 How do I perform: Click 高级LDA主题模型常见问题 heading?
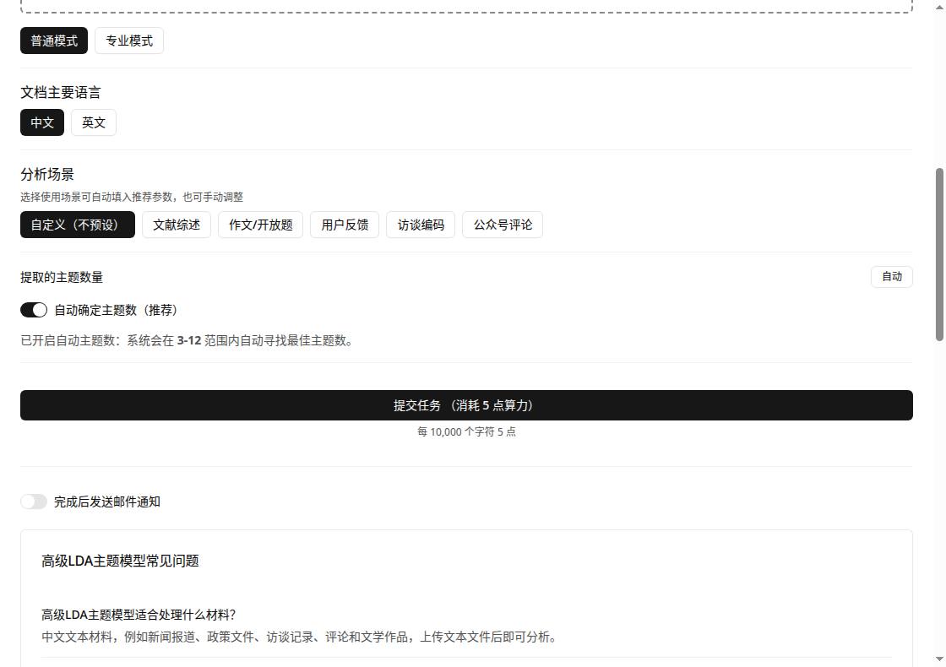click(120, 561)
